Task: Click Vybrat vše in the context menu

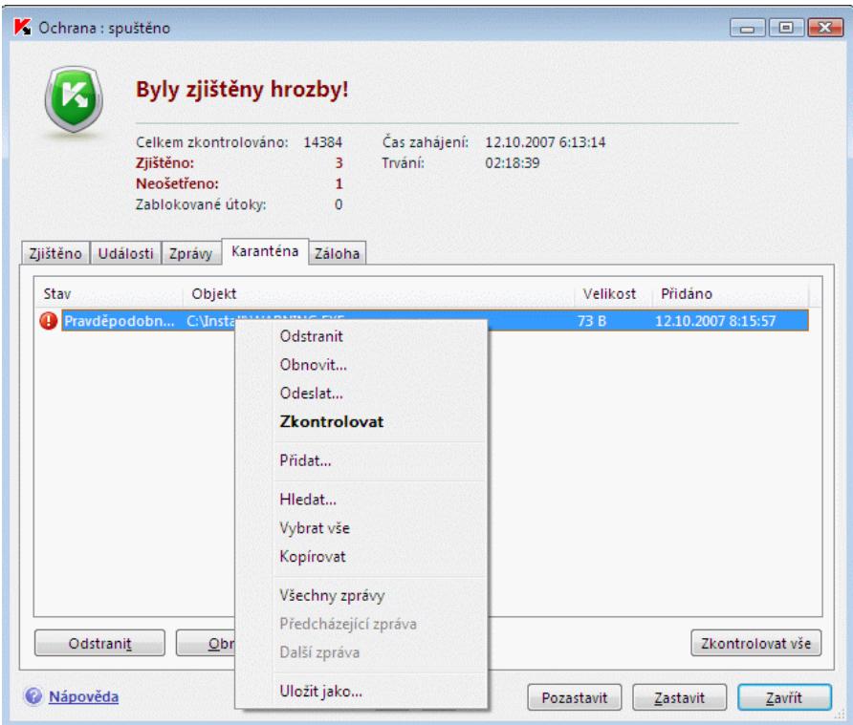Action: click(x=315, y=527)
